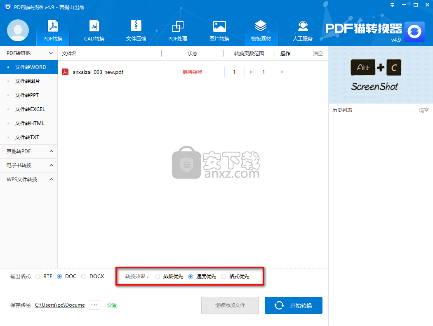Open the PDF处理 toolbar icon

(x=178, y=31)
